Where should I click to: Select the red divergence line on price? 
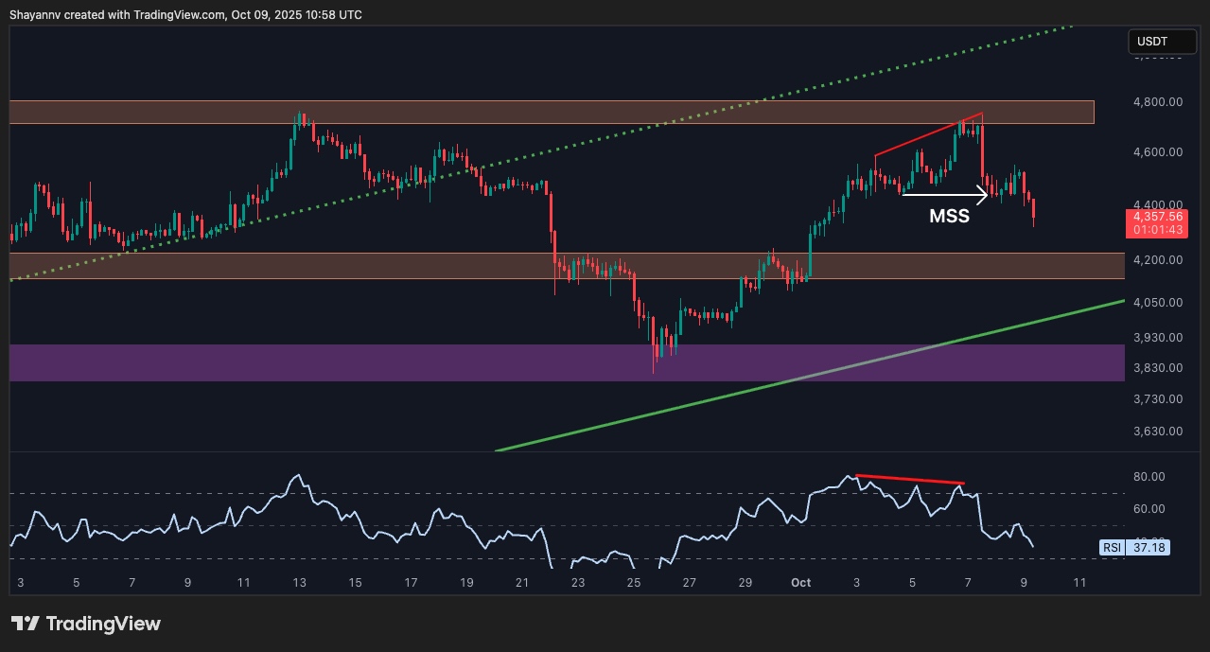click(927, 134)
